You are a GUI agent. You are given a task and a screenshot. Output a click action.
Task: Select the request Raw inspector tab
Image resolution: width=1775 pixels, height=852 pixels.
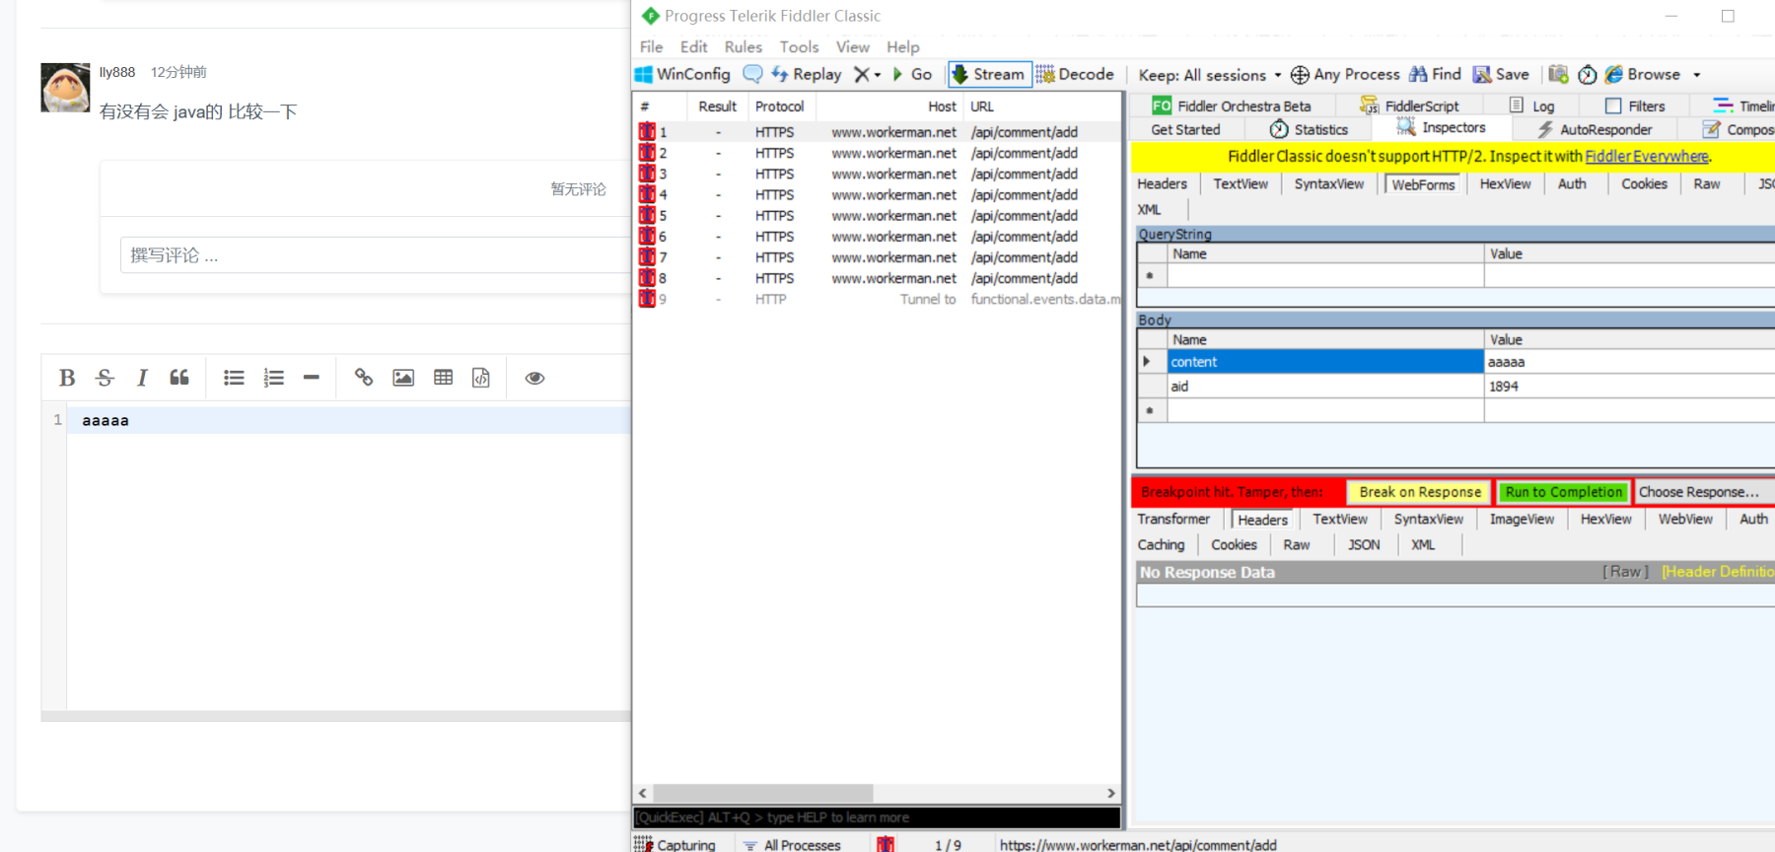pyautogui.click(x=1706, y=183)
